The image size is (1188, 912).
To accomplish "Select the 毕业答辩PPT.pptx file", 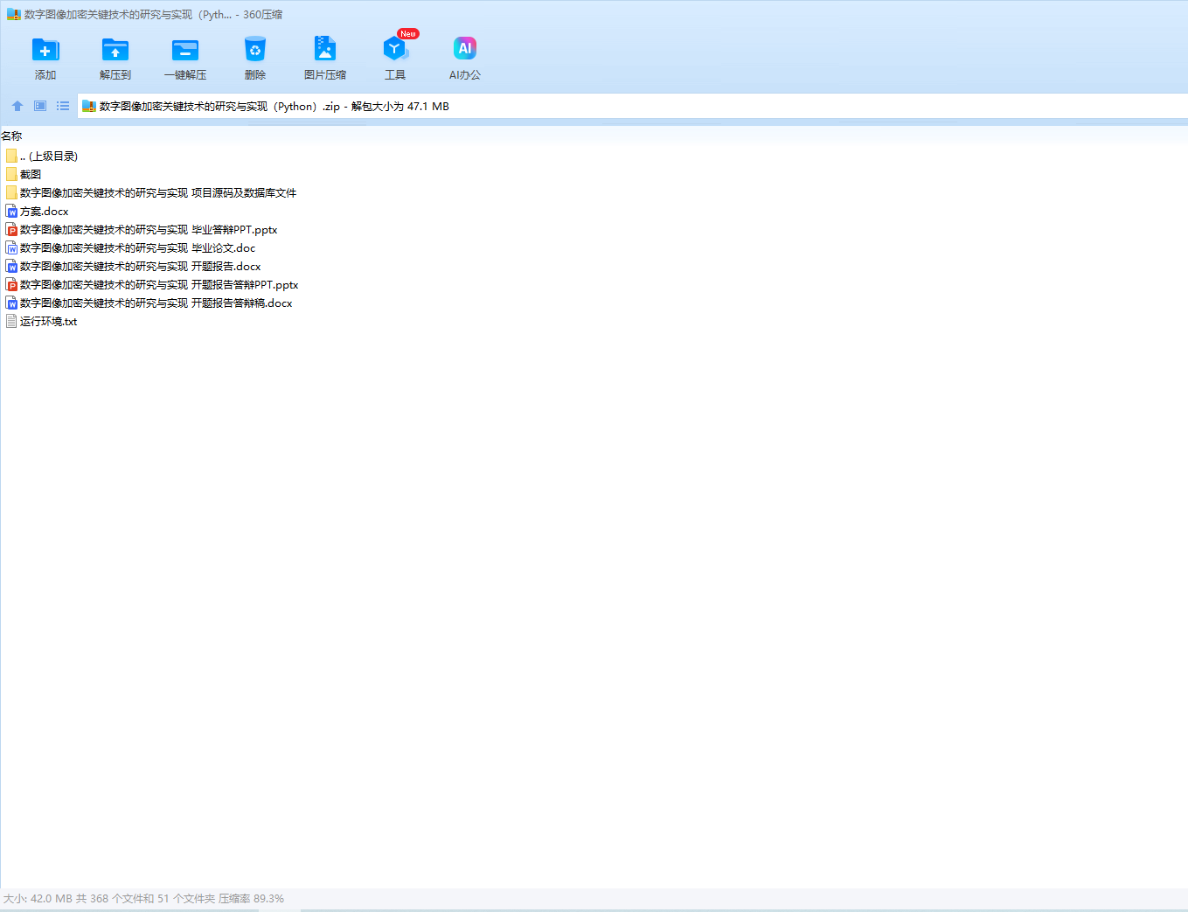I will [142, 230].
